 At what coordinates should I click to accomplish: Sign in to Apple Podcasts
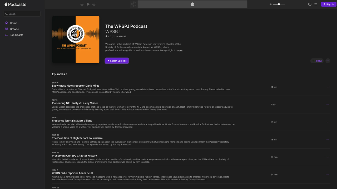point(329,4)
